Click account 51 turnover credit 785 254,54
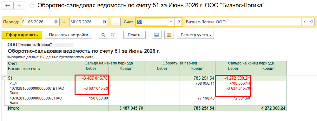 tap(204, 78)
